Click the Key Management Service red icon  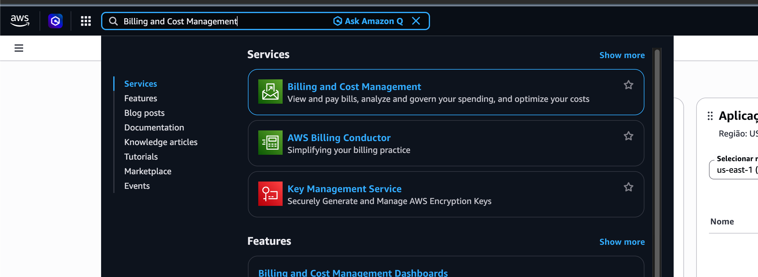point(270,194)
